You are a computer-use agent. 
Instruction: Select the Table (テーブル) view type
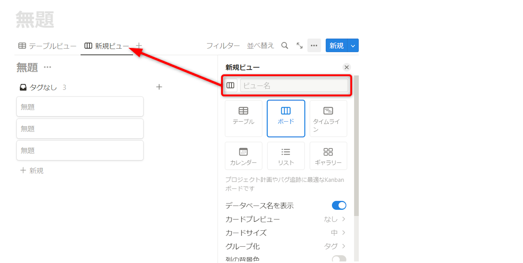coord(243,118)
